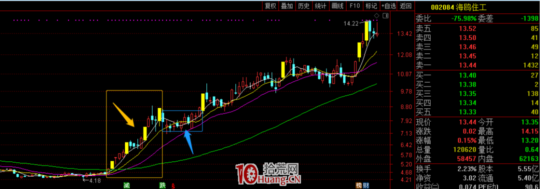
Task: Click the 8.80 price axis label
Action: pyautogui.click(x=406, y=107)
